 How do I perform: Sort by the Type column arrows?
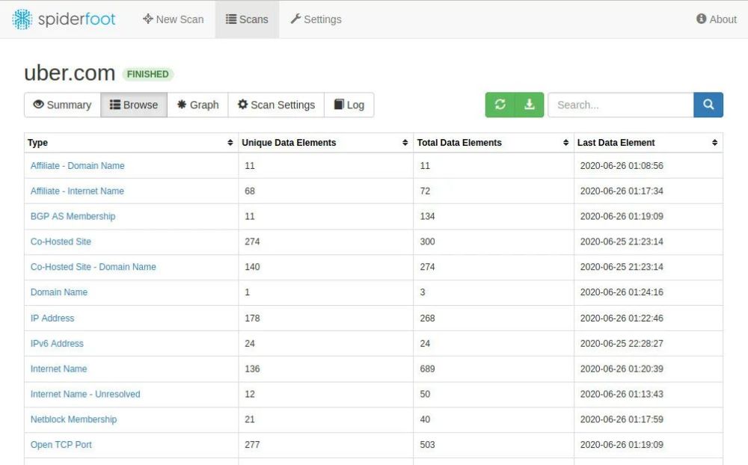click(x=230, y=143)
